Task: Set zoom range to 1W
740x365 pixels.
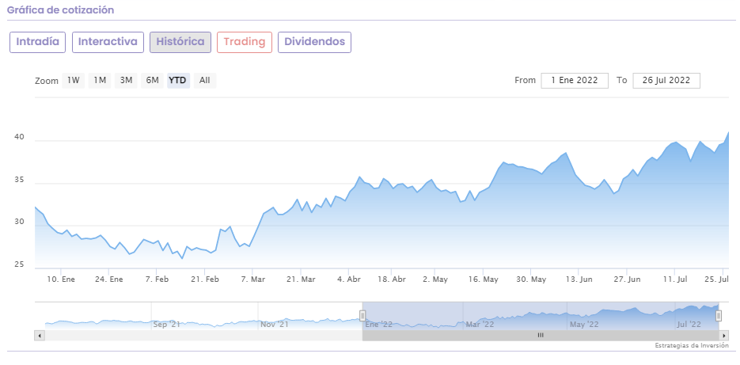Action: (x=74, y=80)
